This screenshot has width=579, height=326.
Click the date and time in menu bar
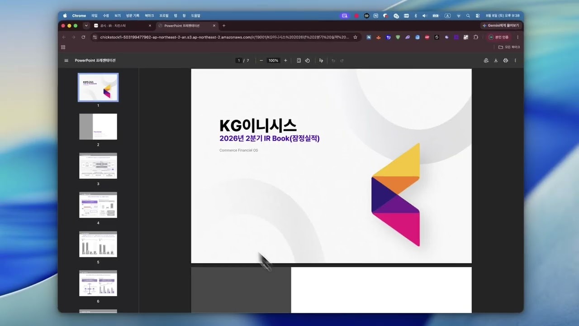click(x=503, y=15)
